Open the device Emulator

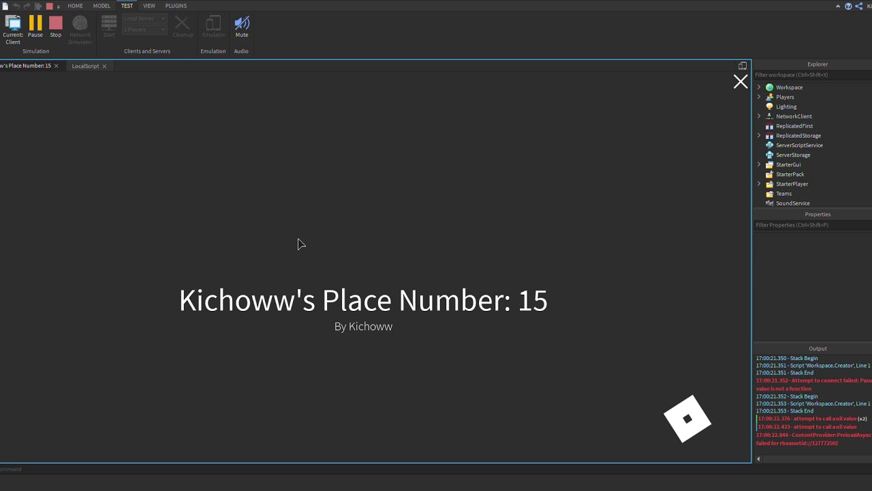[x=213, y=27]
